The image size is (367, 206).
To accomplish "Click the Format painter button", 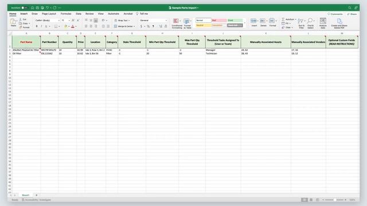I will pyautogui.click(x=24, y=27).
